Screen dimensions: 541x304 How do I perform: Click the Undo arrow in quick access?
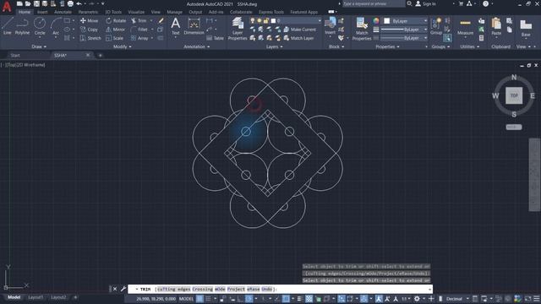tap(79, 3)
